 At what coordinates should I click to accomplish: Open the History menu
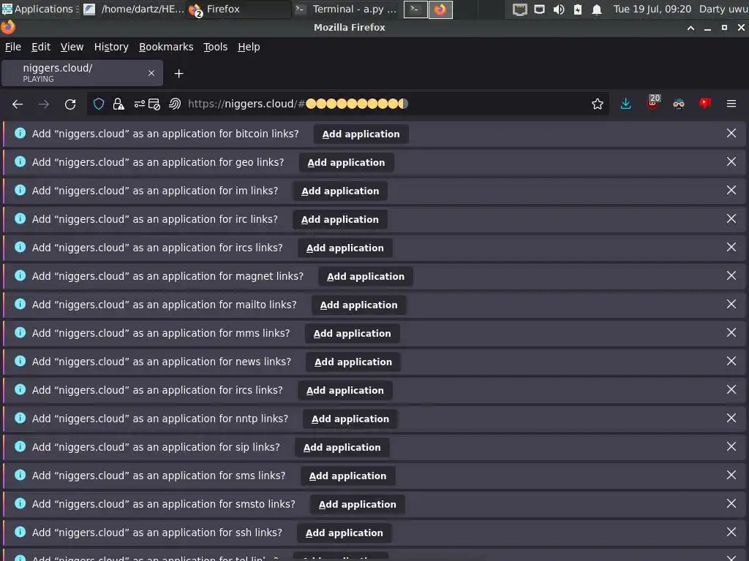point(111,47)
